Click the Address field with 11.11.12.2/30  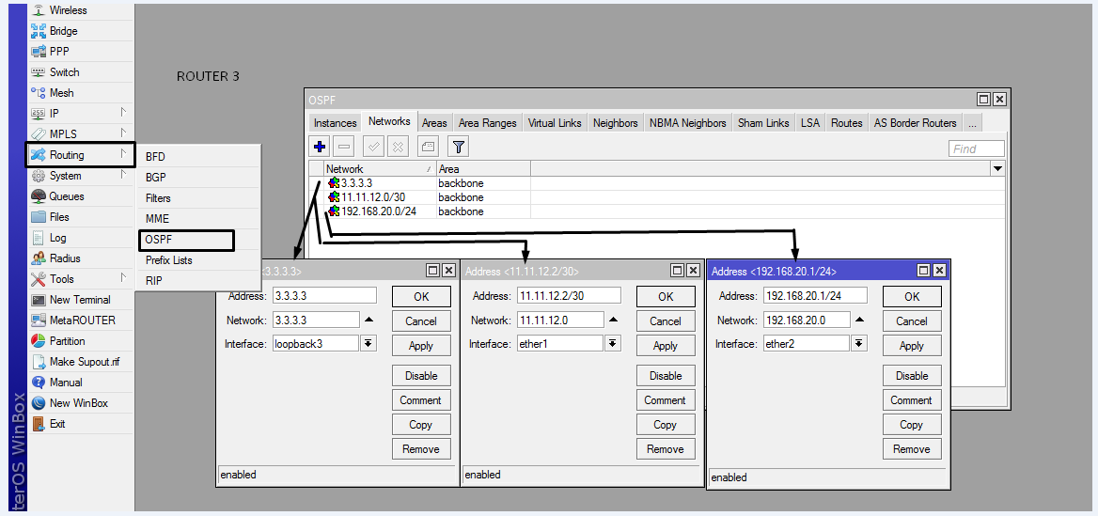coord(569,295)
